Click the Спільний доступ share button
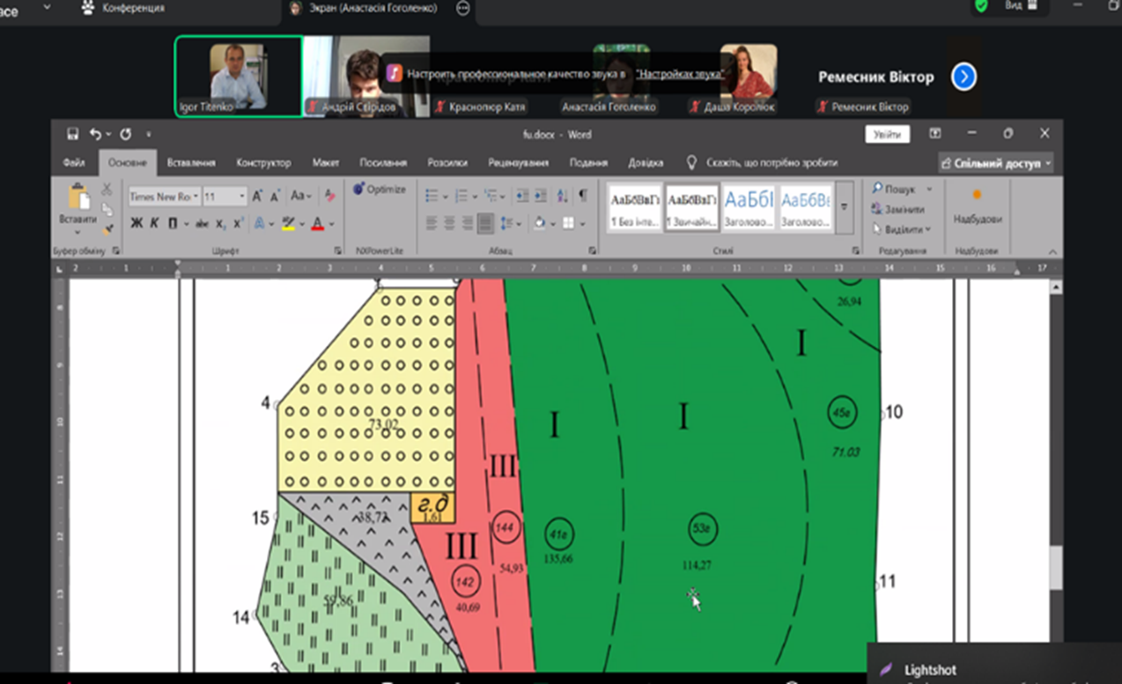Image resolution: width=1122 pixels, height=684 pixels. tap(994, 164)
